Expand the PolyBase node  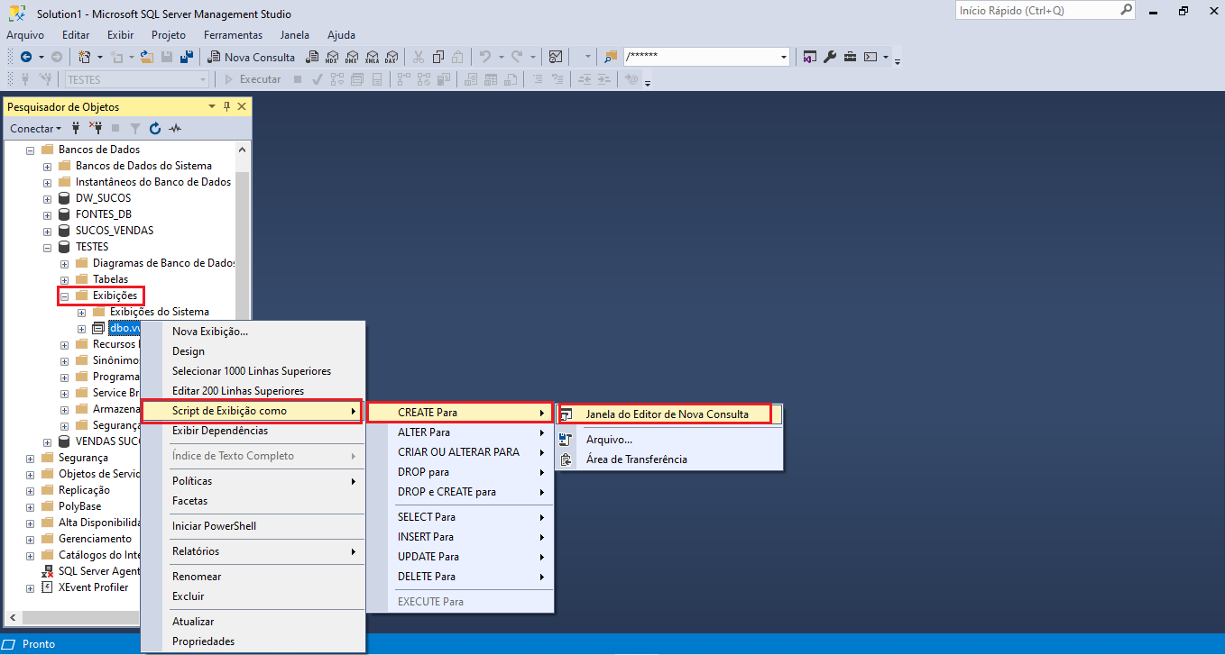click(x=30, y=506)
